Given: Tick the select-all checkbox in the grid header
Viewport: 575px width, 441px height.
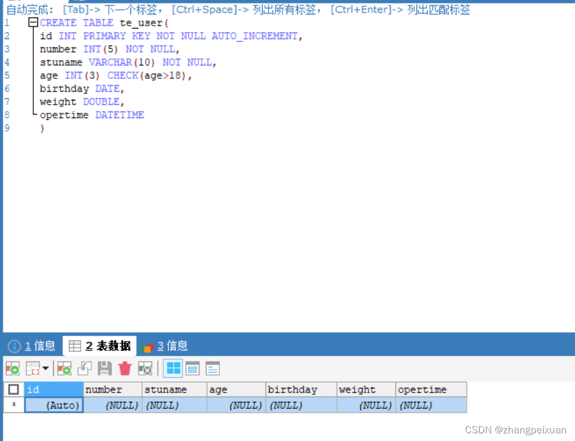Looking at the screenshot, I should point(13,390).
